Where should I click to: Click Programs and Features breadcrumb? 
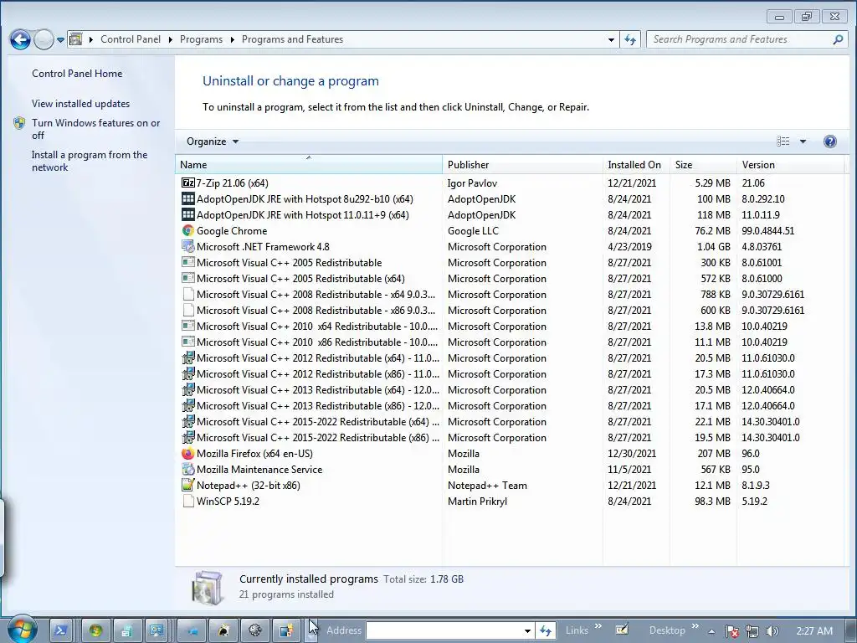point(292,39)
